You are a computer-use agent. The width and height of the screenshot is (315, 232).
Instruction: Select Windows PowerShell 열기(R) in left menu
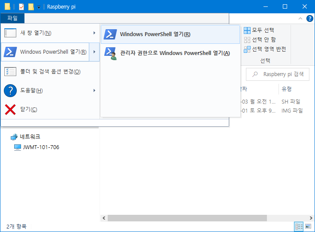(45, 52)
